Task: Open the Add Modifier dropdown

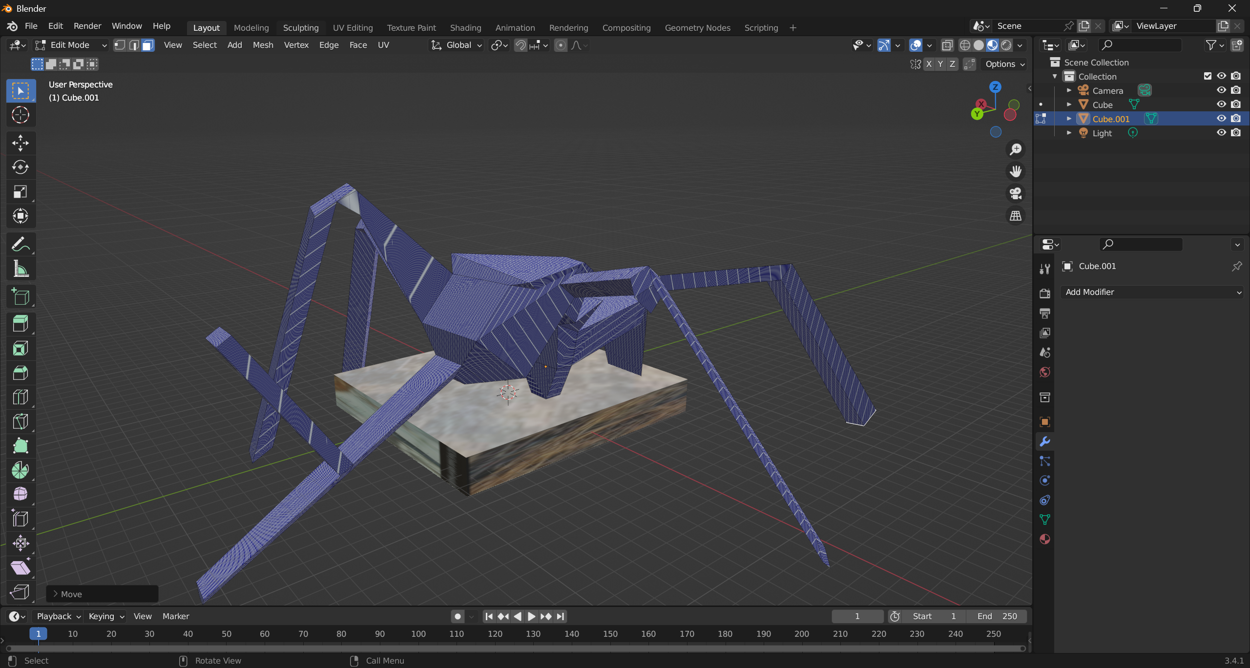Action: [x=1153, y=292]
